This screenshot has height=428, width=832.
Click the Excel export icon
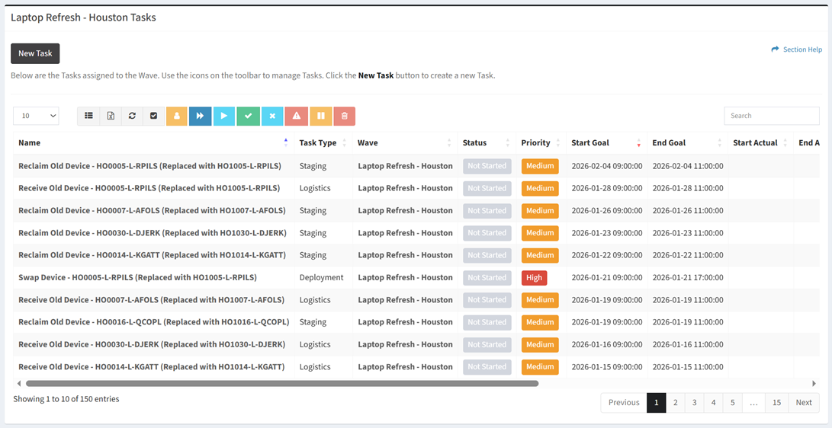point(111,116)
